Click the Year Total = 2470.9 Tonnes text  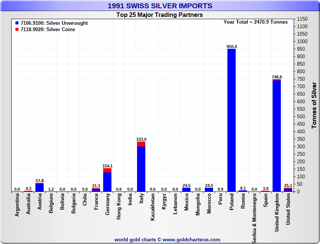256,22
